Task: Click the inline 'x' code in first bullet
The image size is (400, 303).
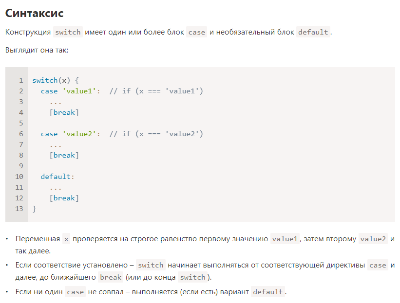Action: [66, 239]
